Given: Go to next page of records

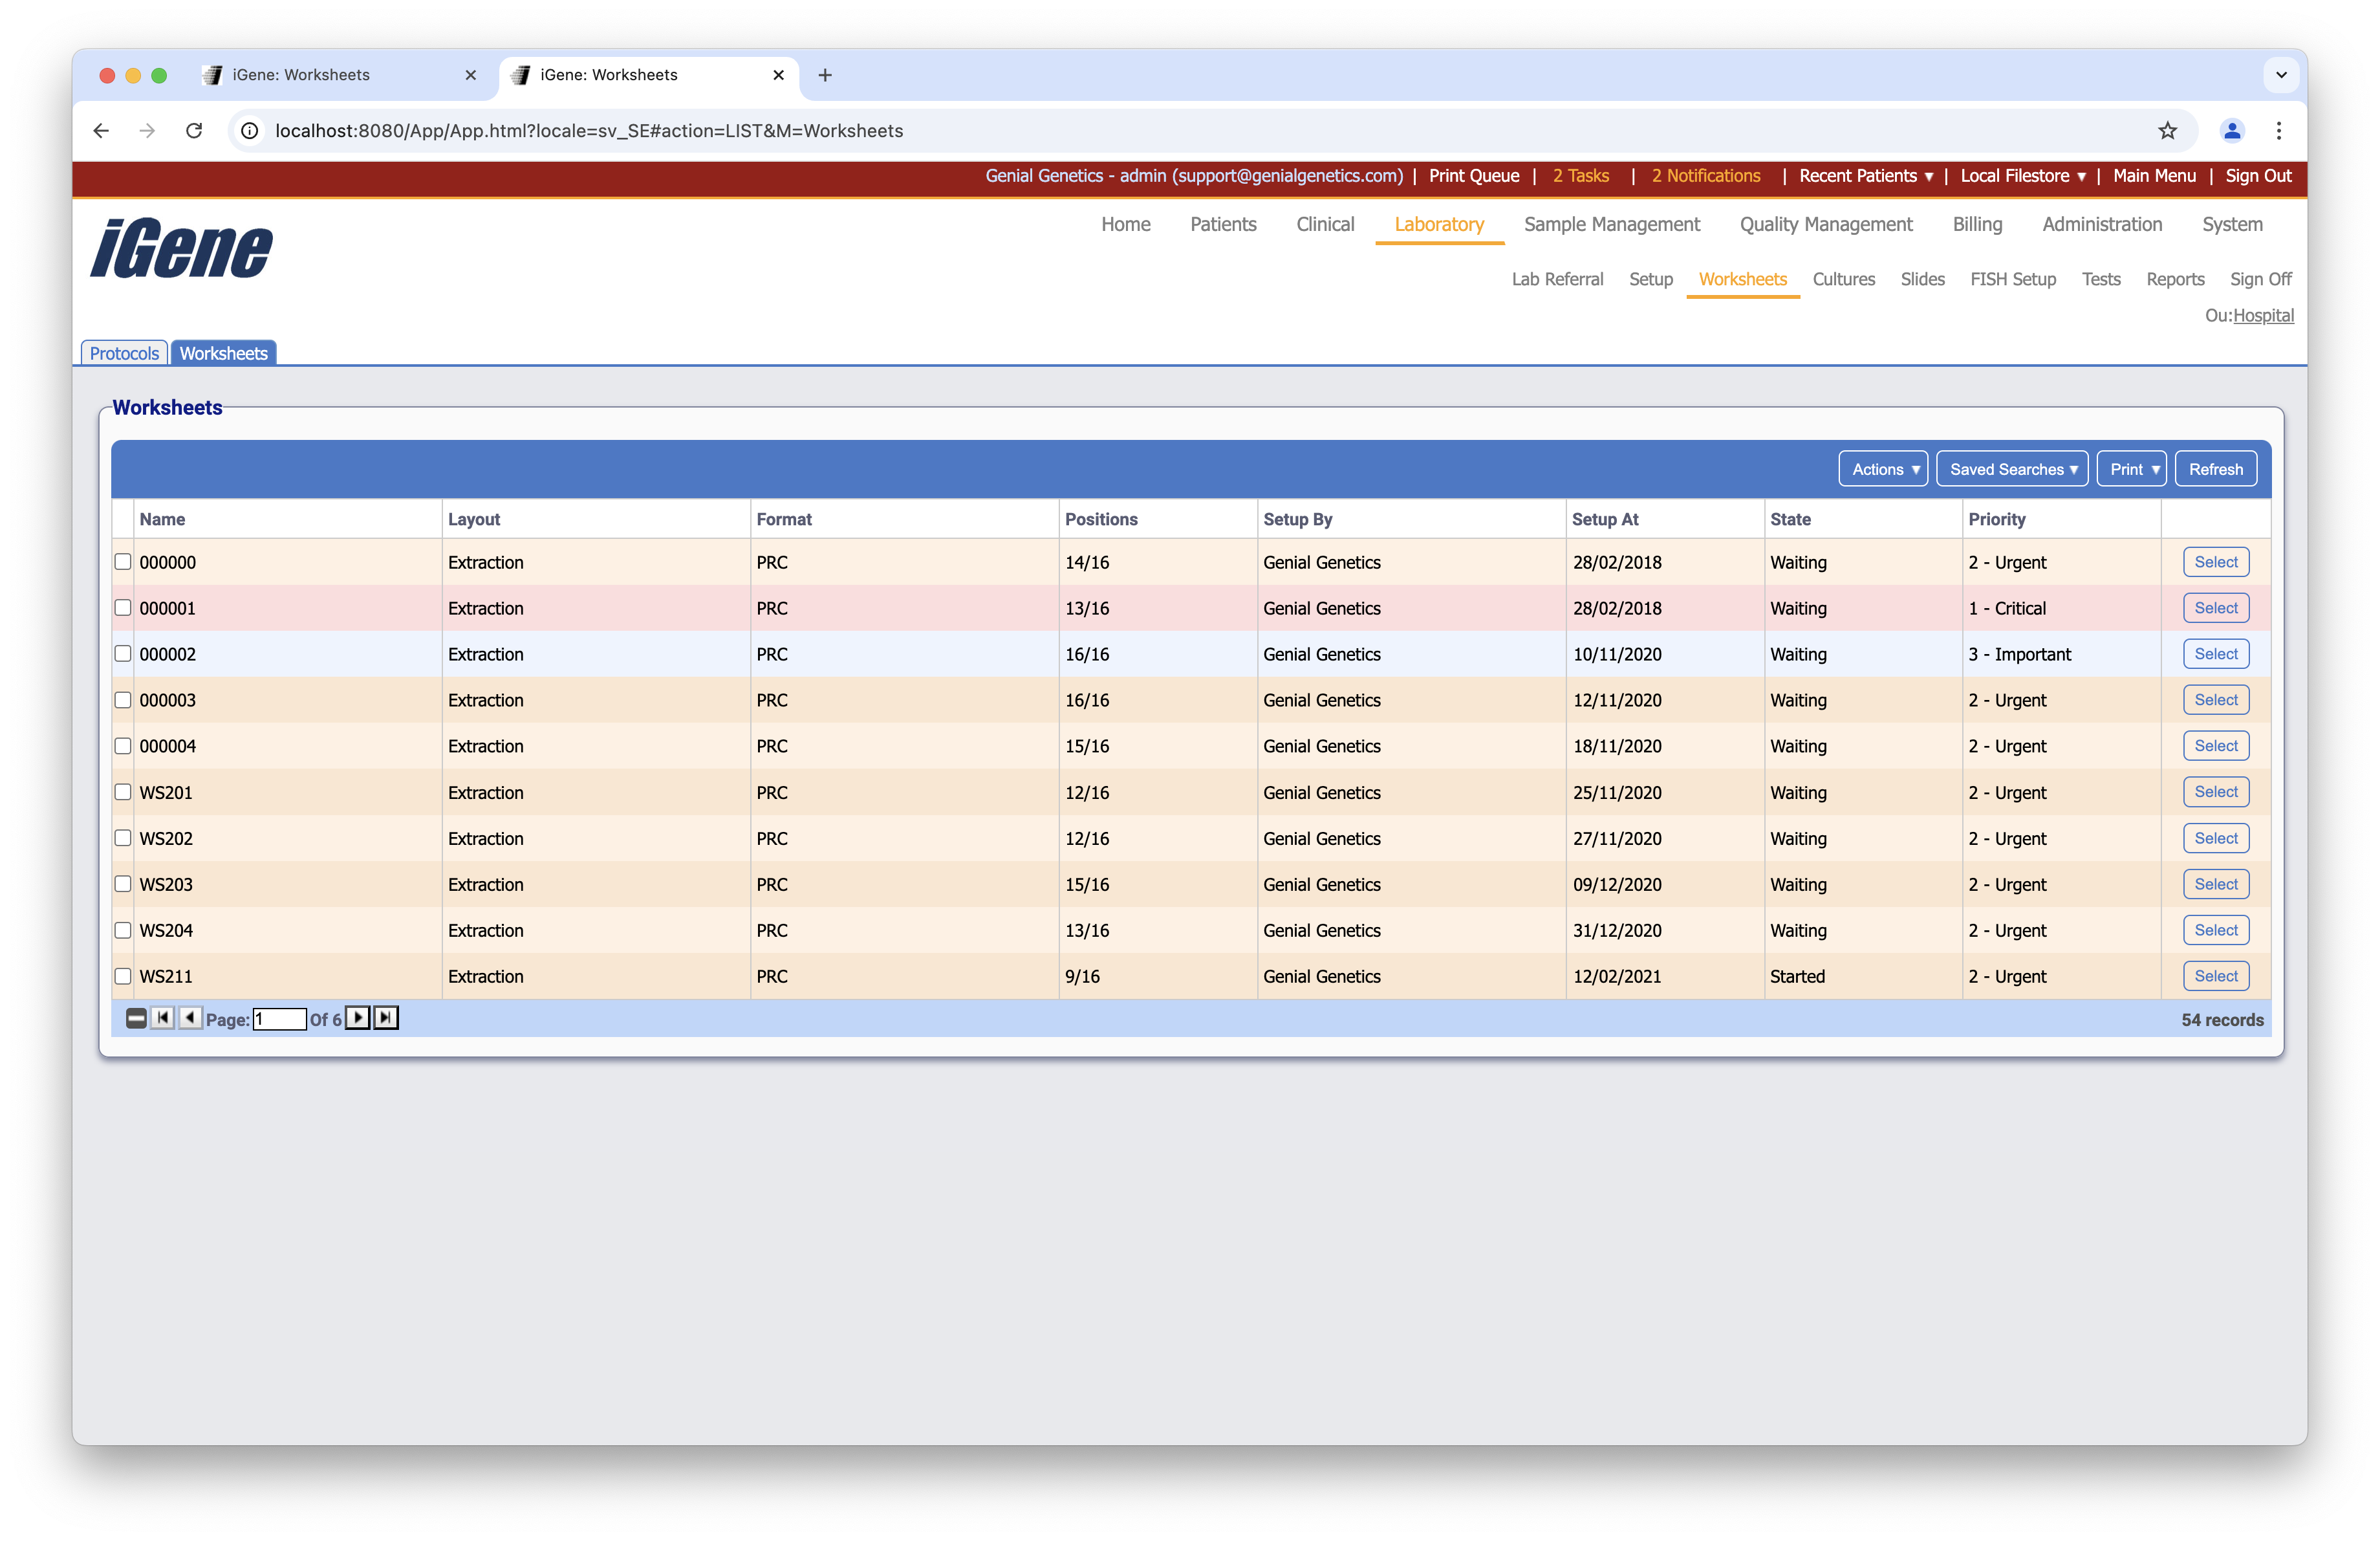Looking at the screenshot, I should (357, 1018).
